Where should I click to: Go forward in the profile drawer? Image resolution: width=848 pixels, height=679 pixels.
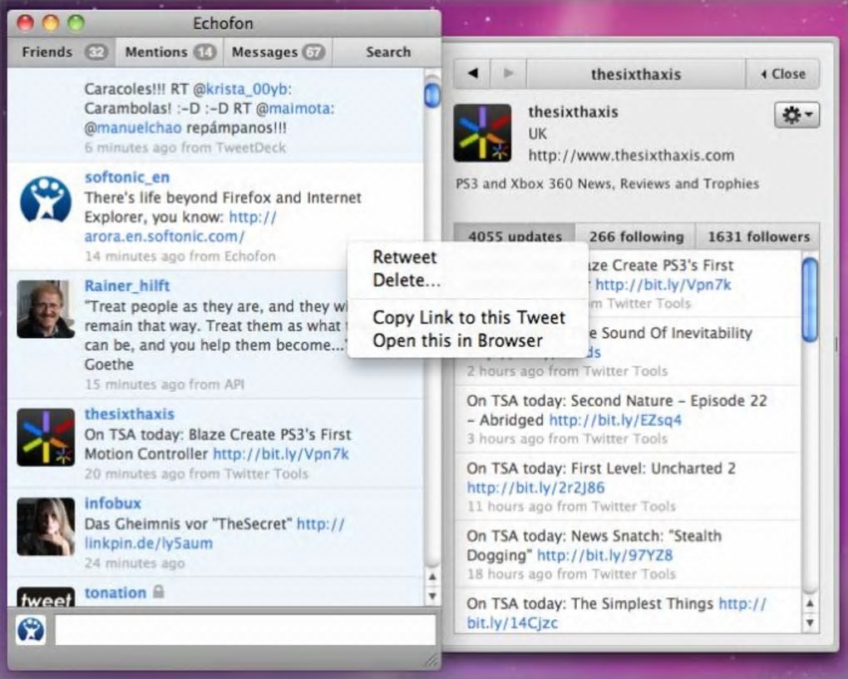pos(508,73)
